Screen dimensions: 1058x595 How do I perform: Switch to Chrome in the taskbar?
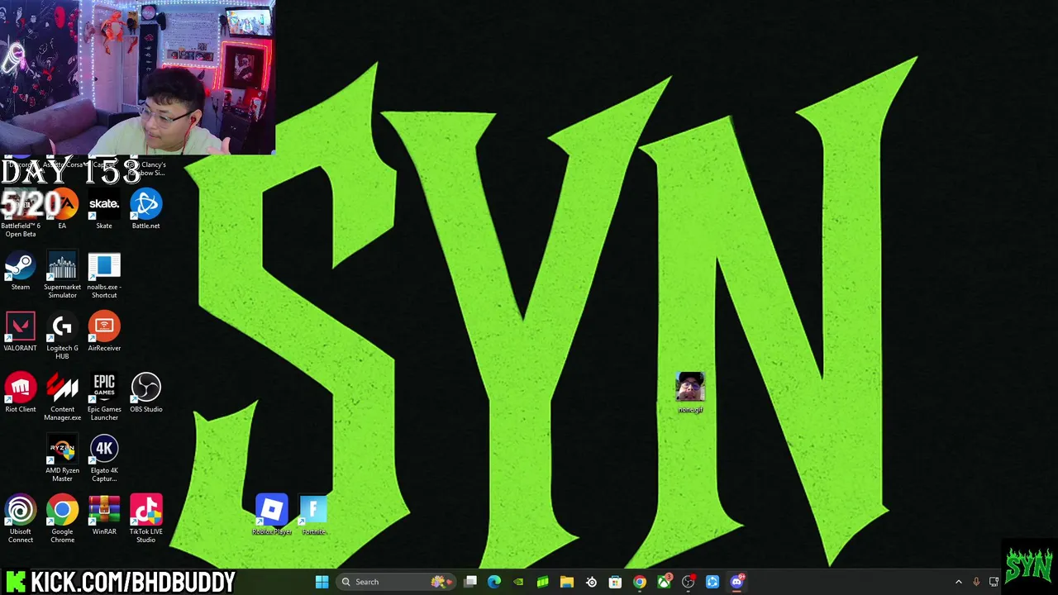coord(639,582)
